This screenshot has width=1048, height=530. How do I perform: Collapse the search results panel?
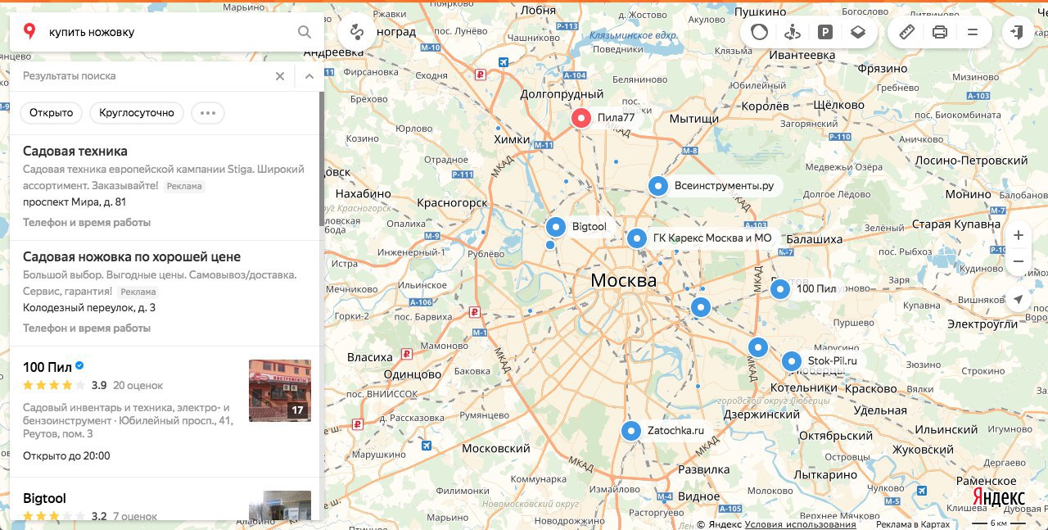[309, 76]
